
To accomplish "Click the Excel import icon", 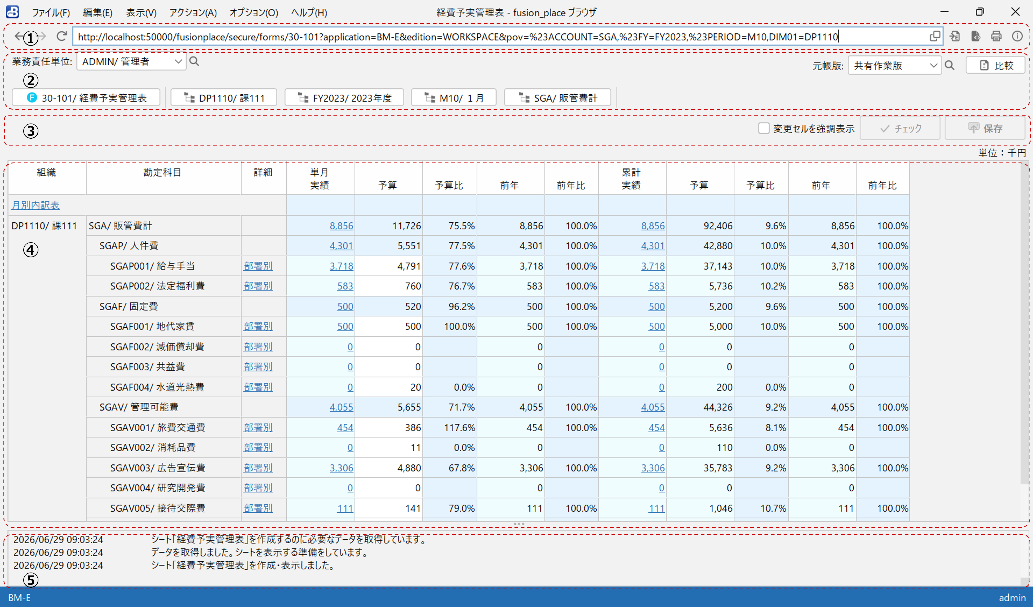I will 955,37.
